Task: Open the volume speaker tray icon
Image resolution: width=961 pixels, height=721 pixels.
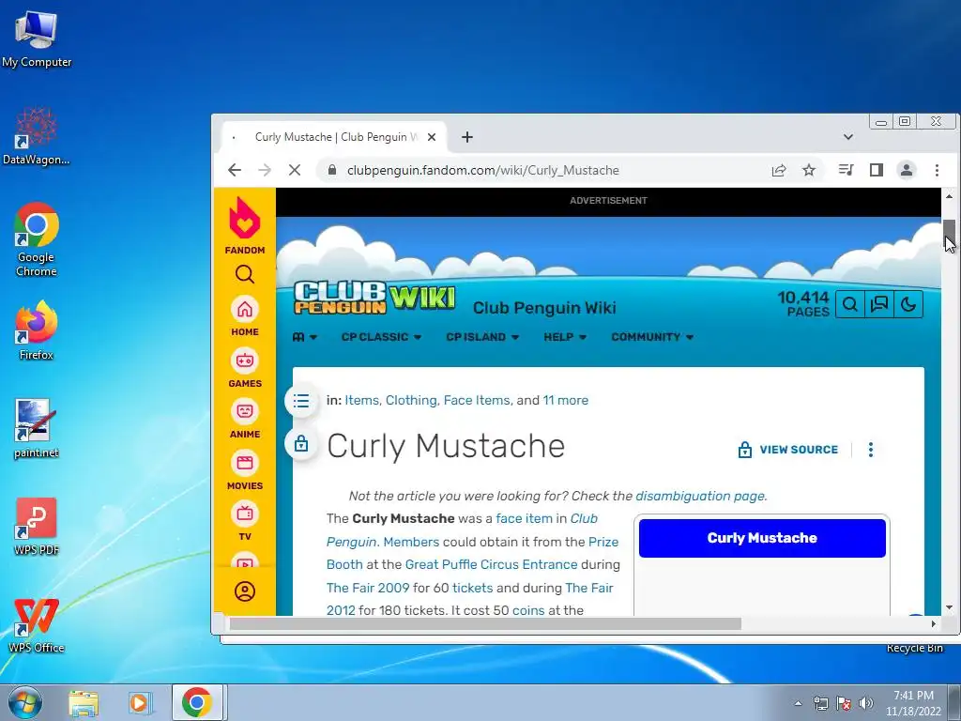Action: click(x=866, y=703)
